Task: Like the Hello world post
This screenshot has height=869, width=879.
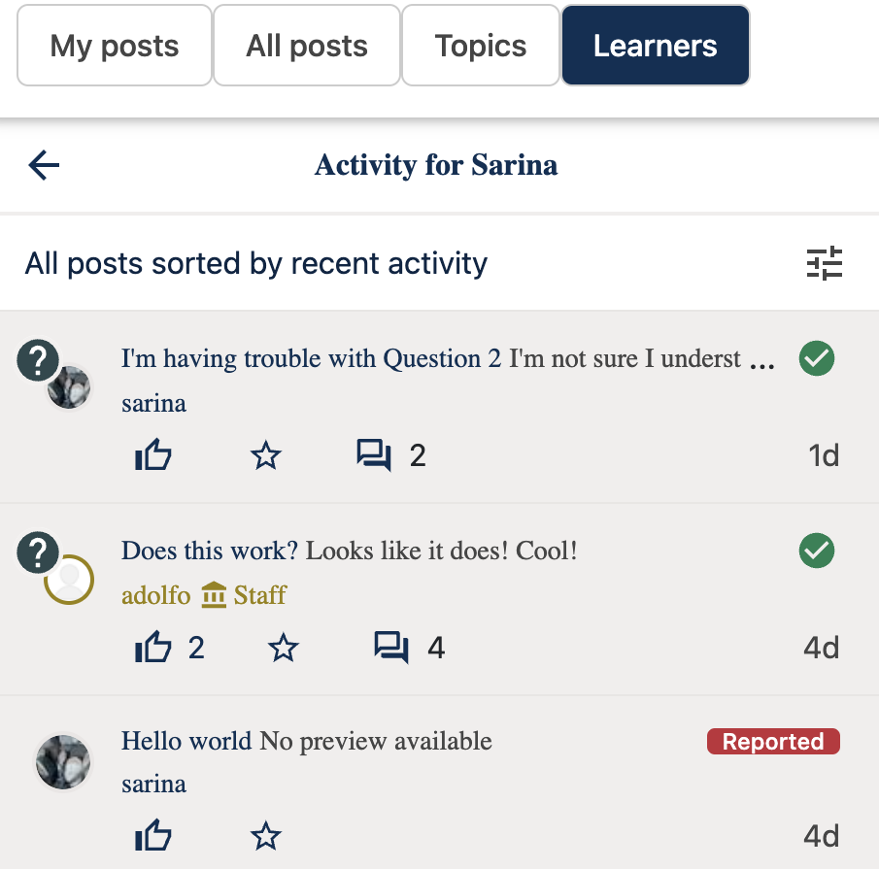Action: (153, 835)
